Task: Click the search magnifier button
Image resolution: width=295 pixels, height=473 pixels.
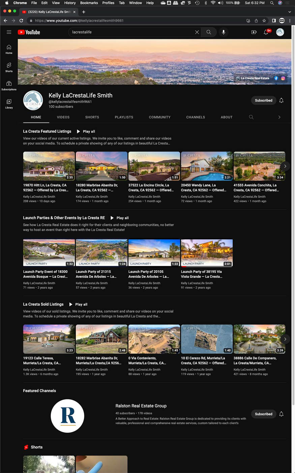Action: tap(209, 32)
